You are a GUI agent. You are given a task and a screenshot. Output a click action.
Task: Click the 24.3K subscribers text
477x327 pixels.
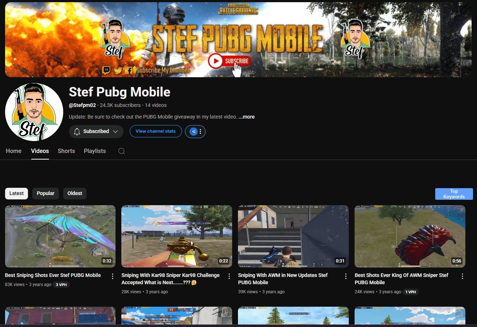pyautogui.click(x=120, y=105)
